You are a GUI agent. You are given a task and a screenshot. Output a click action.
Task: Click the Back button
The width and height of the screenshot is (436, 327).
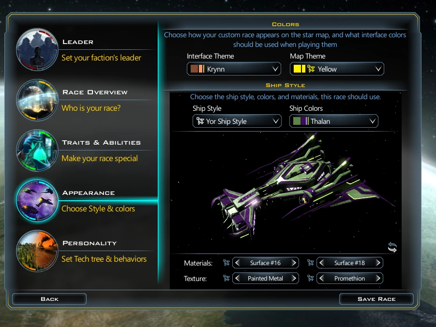tap(49, 299)
